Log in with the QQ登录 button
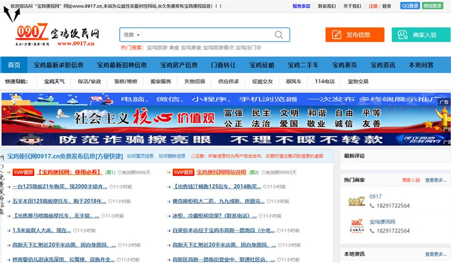 tap(410, 6)
